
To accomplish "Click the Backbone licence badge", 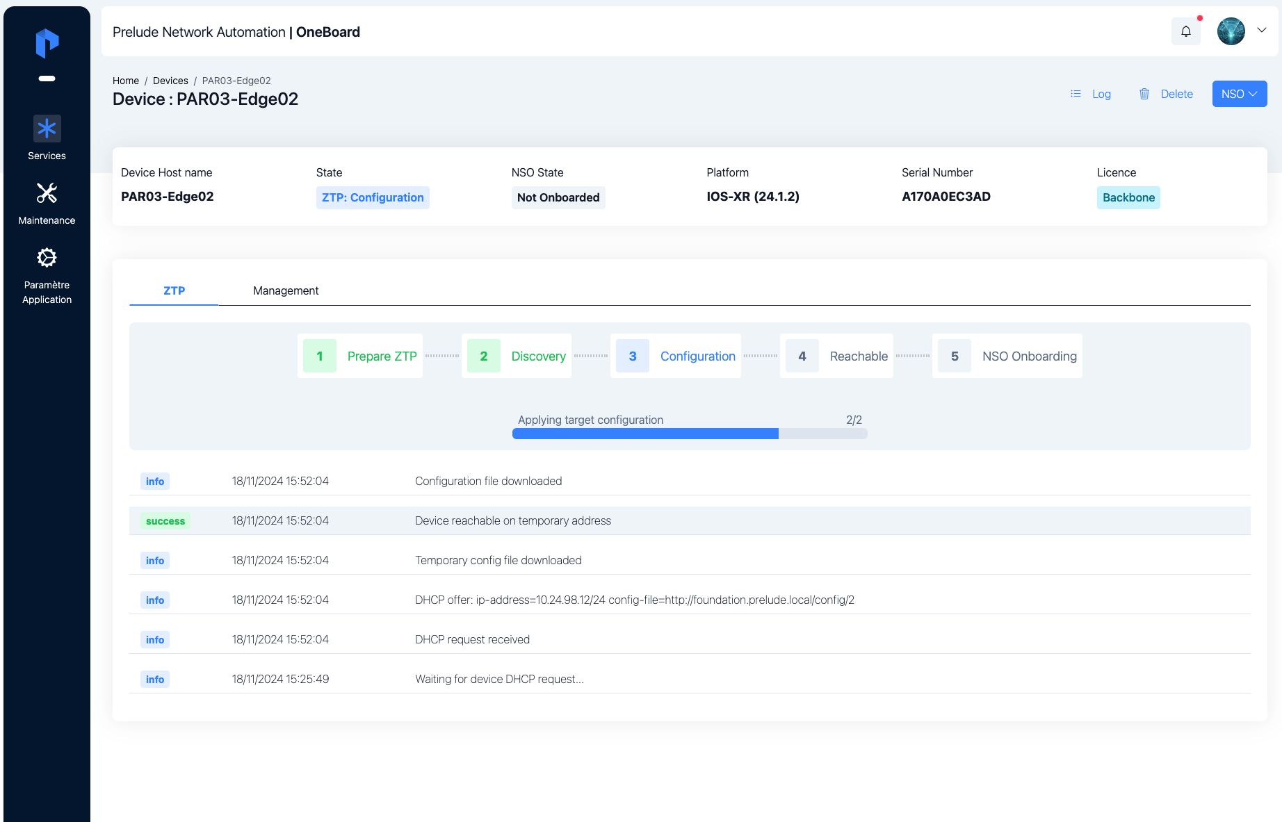I will 1128,197.
